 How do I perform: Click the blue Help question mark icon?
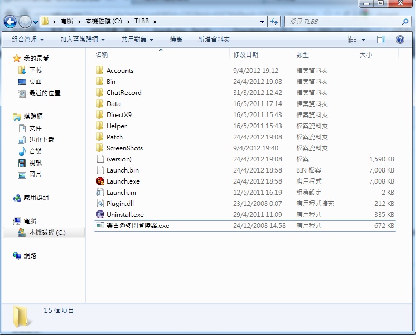tap(400, 40)
